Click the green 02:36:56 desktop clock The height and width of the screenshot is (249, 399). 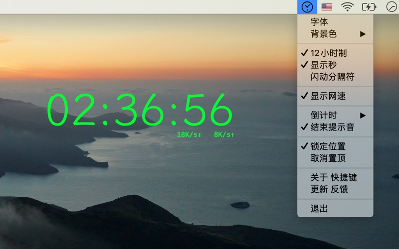pos(140,110)
